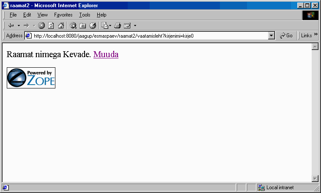Screen dimensions: 321x193
Task: Click the scrollbar up arrow
Action: 315,47
